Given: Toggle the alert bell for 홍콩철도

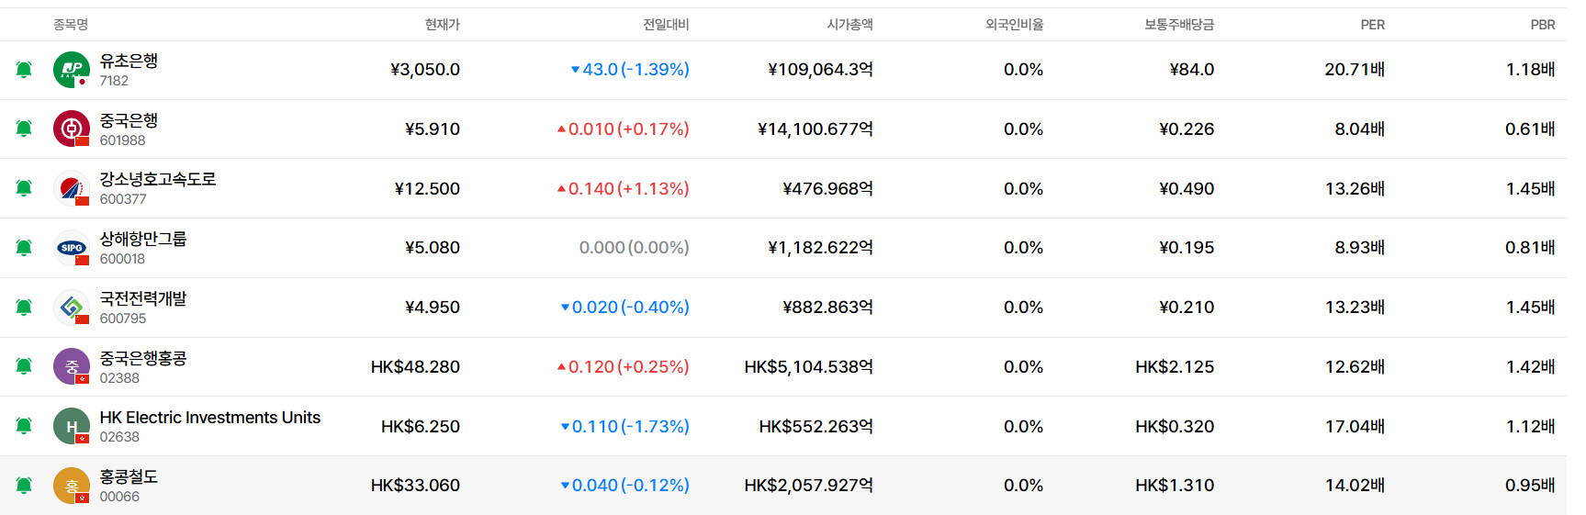Looking at the screenshot, I should point(24,485).
